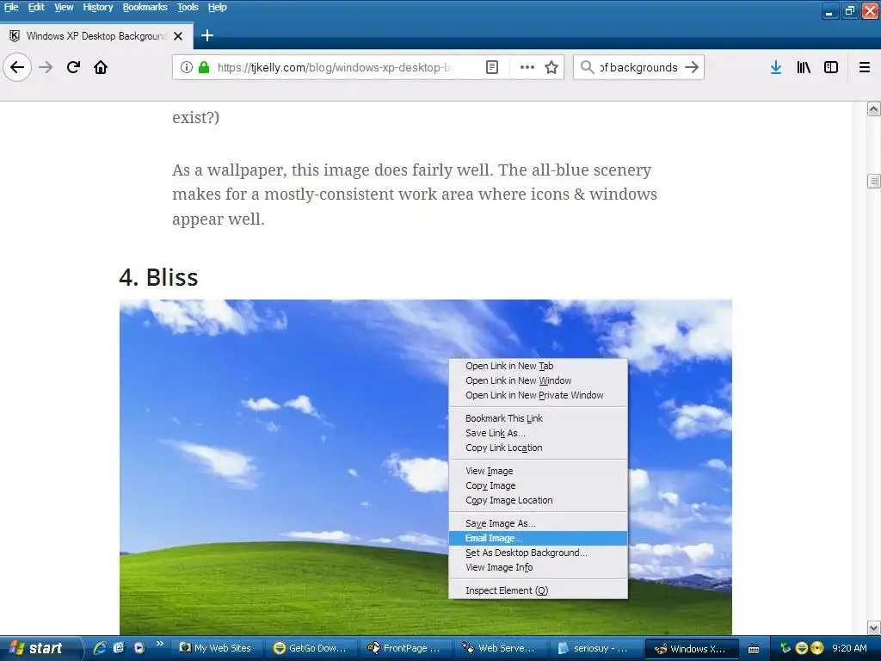Click the page scrollbar down arrow
The image size is (881, 661).
tap(874, 627)
